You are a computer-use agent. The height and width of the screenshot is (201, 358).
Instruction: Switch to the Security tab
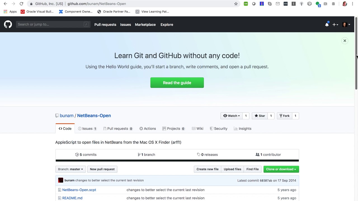[x=218, y=128]
